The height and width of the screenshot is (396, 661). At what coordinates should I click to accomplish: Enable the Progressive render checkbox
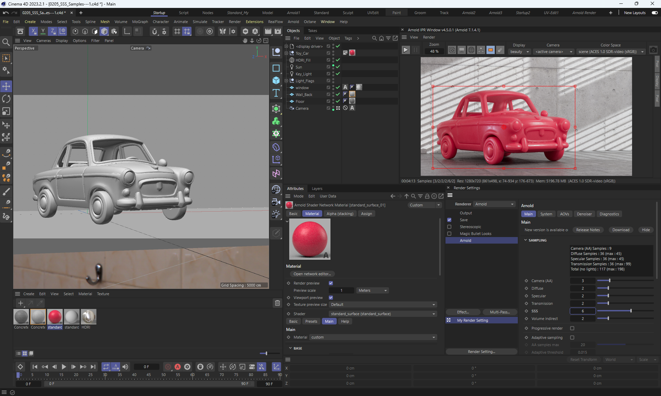point(572,328)
